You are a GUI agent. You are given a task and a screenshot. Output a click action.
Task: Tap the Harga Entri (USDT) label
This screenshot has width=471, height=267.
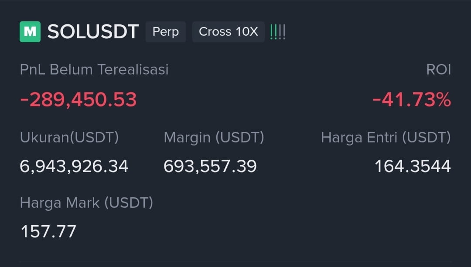click(x=386, y=137)
